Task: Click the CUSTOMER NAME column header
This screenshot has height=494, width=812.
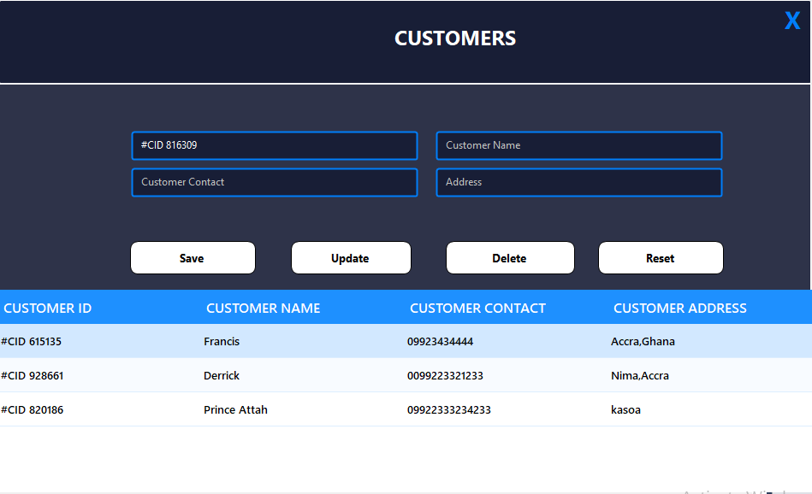Action: point(263,308)
